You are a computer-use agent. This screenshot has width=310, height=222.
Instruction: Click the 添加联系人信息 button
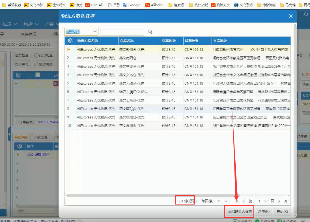[x=240, y=211]
